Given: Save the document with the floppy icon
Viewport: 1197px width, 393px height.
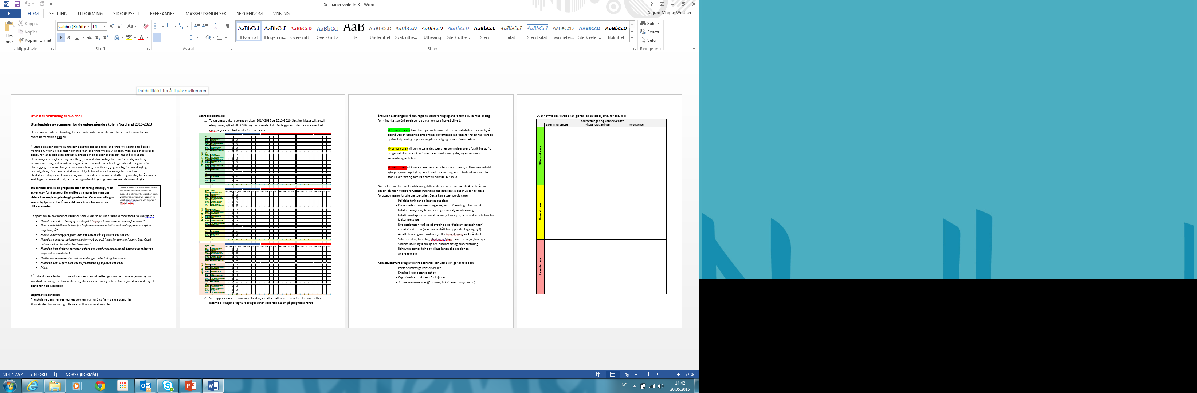Looking at the screenshot, I should click(17, 4).
